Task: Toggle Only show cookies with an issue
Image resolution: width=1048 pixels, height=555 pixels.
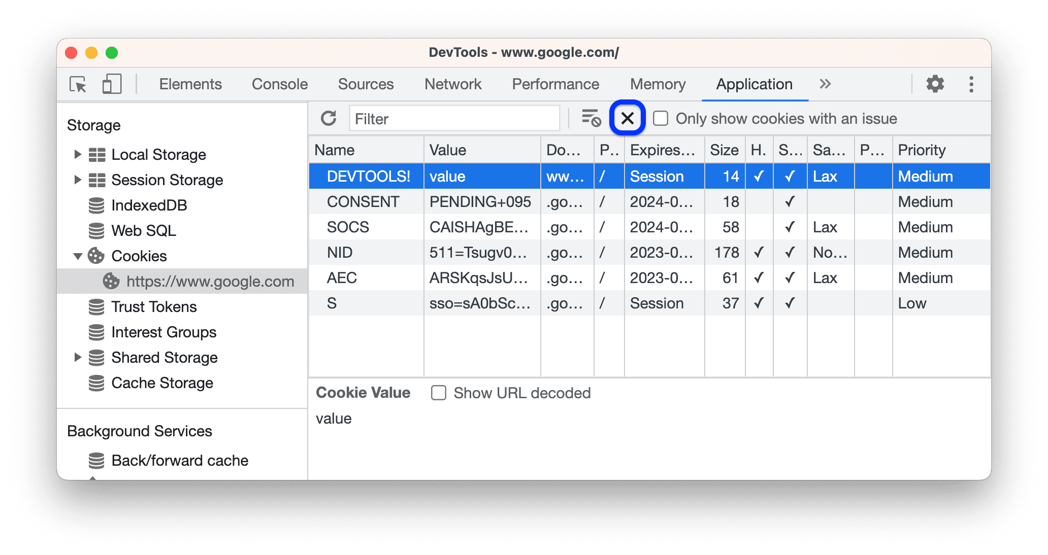Action: point(663,118)
